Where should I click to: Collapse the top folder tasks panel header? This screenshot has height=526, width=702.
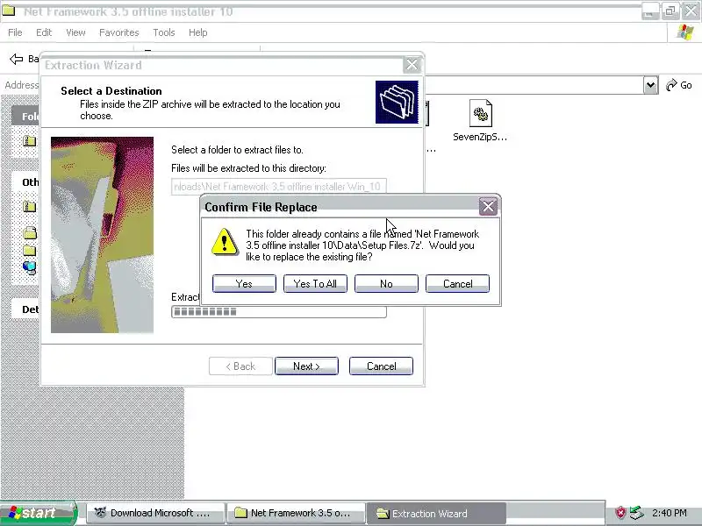25,117
